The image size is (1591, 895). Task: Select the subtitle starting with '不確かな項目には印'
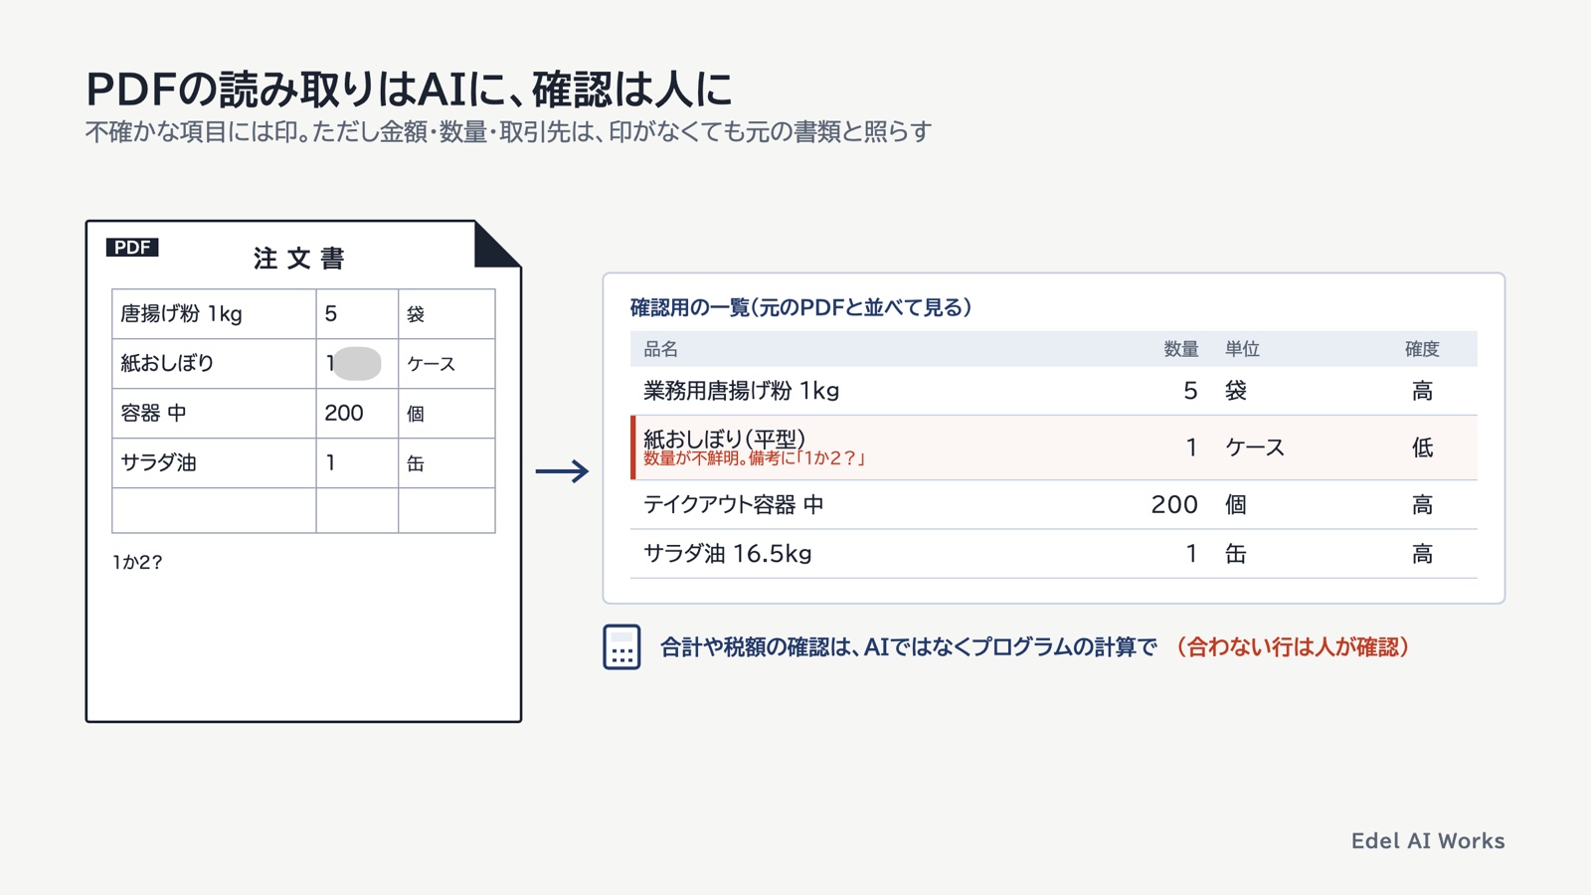coord(508,132)
